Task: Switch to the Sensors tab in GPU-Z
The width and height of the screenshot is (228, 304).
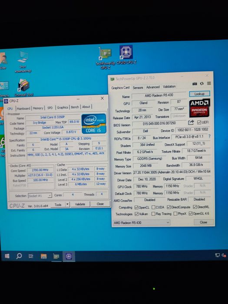Action: click(x=138, y=88)
